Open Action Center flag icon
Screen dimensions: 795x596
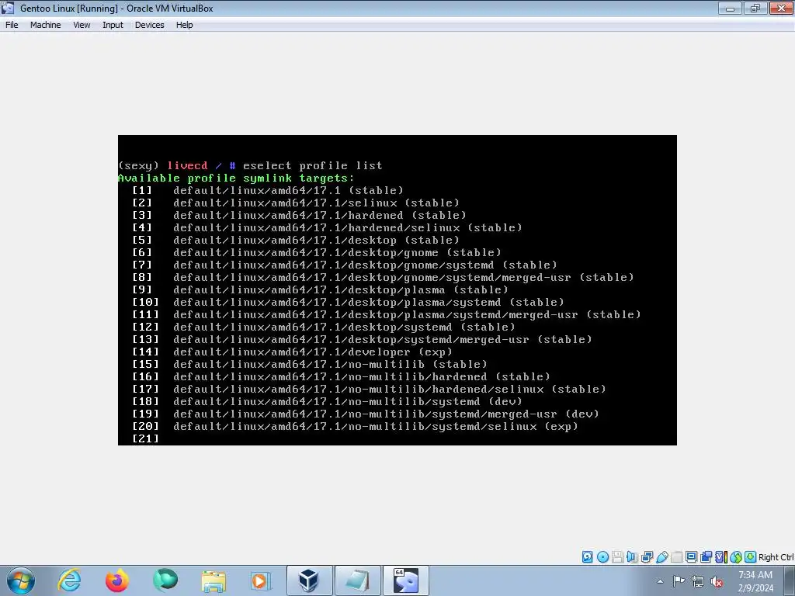coord(679,581)
